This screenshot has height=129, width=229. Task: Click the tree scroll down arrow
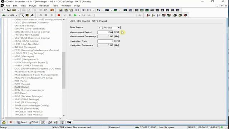64,115
